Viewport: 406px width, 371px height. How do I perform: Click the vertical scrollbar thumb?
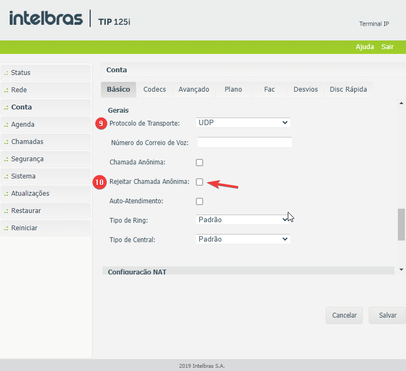click(401, 224)
